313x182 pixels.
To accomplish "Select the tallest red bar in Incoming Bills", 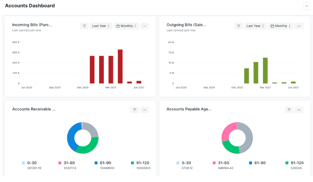I will tap(120, 66).
